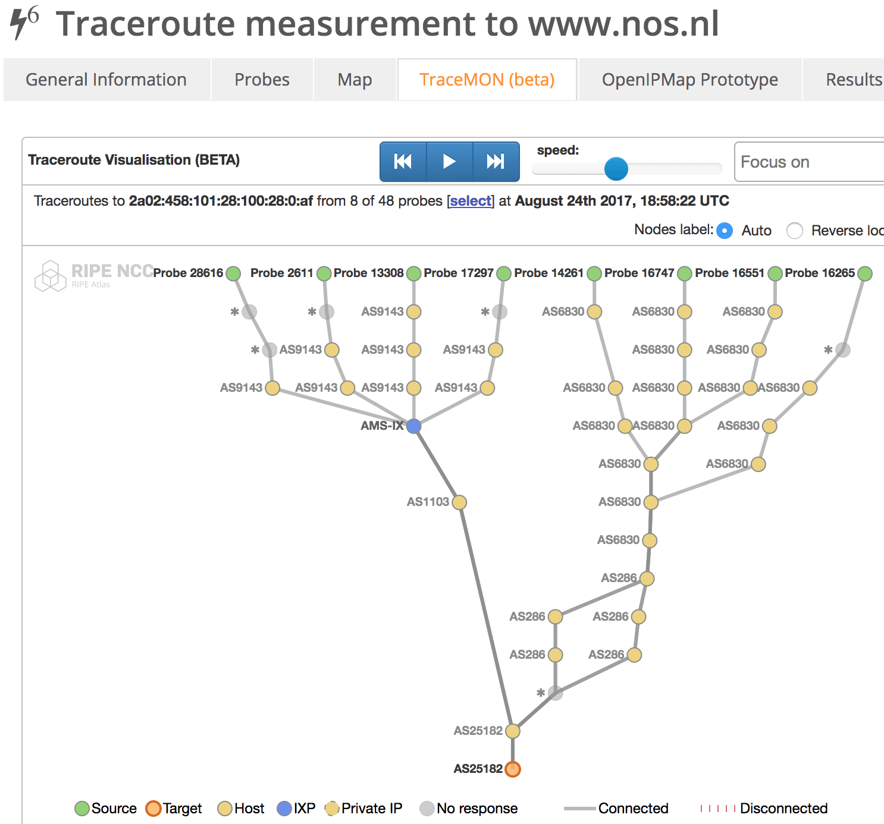Click the Connected legend entry
The image size is (884, 824).
click(616, 809)
